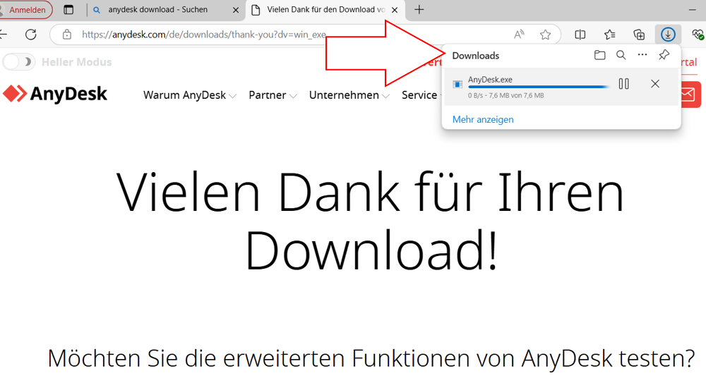
Task: Add this page to favorites with star icon
Action: click(545, 35)
